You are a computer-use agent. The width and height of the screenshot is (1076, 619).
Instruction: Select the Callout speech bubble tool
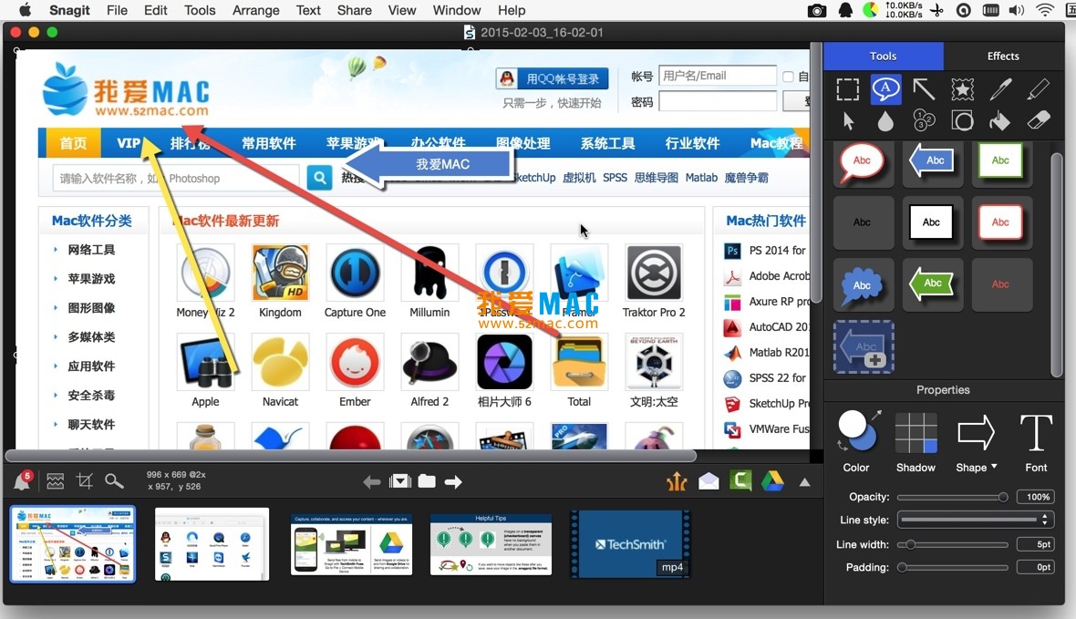pos(886,89)
